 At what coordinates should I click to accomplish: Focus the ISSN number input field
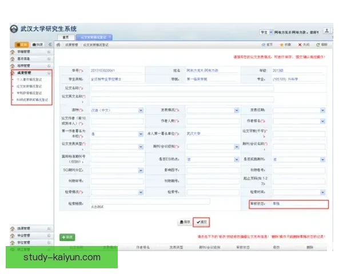(x=117, y=159)
